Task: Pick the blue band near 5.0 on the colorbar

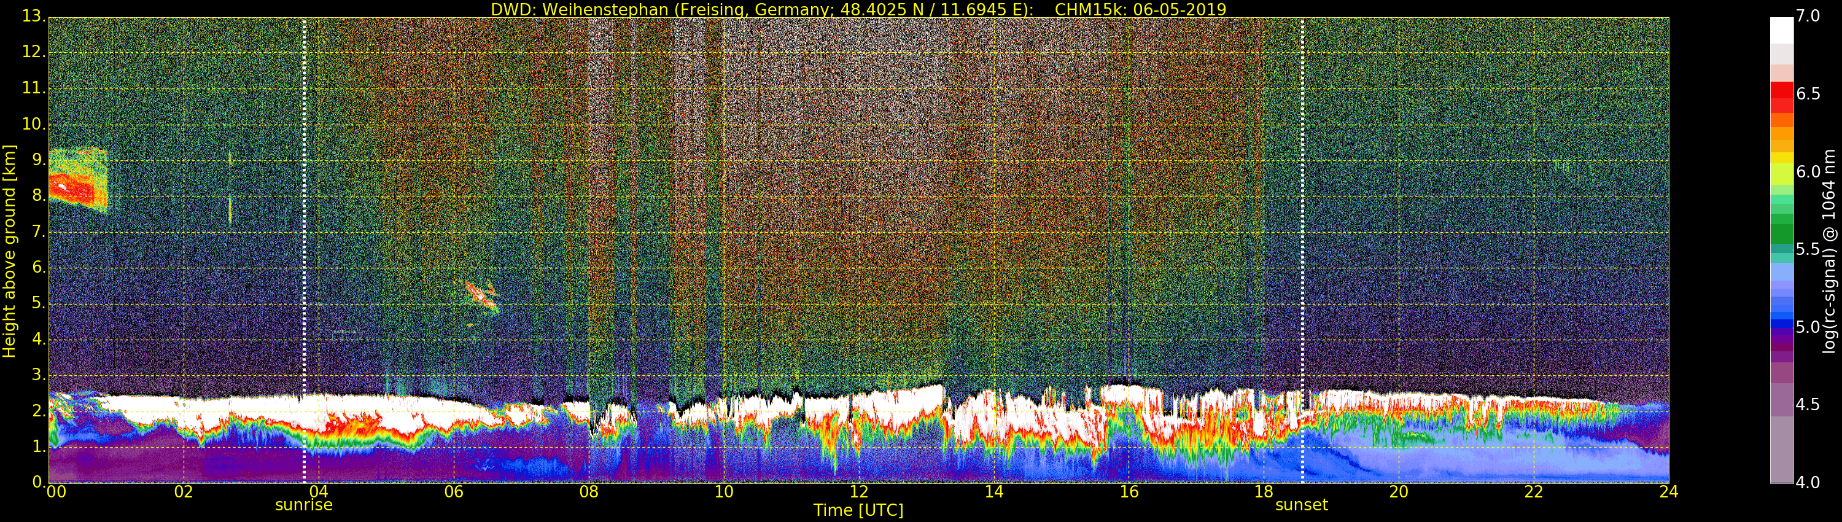Action: click(1781, 325)
